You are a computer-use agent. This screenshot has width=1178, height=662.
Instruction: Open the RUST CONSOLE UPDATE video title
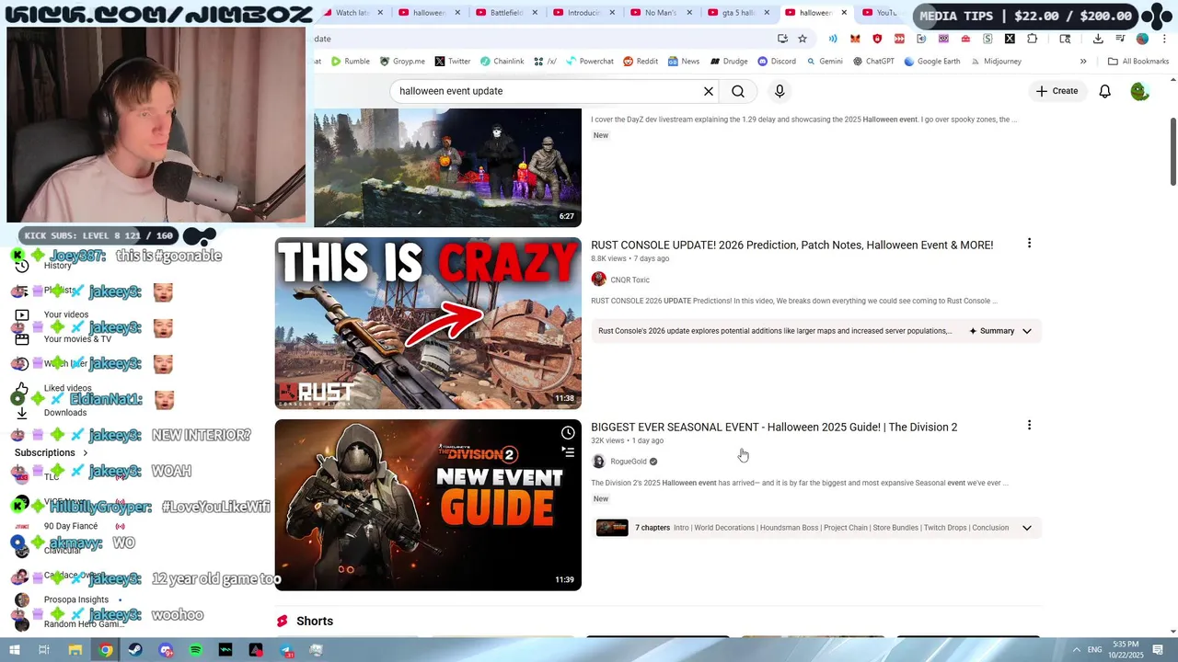coord(791,245)
